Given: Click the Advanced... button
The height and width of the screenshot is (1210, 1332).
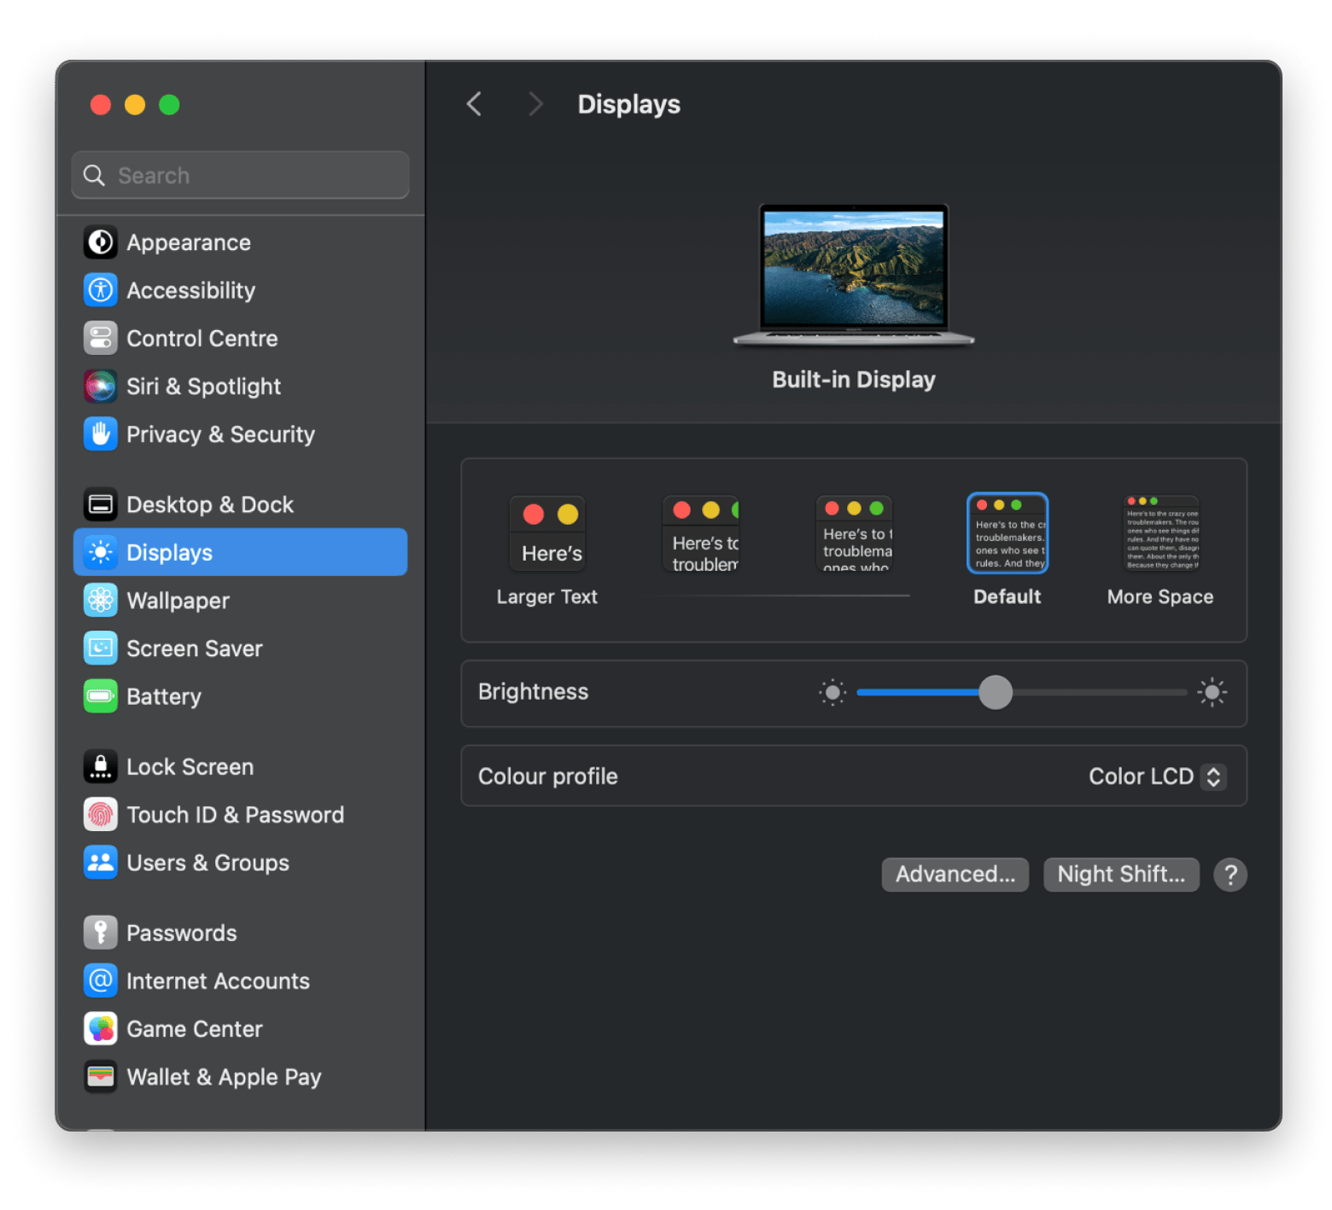Looking at the screenshot, I should tap(955, 875).
